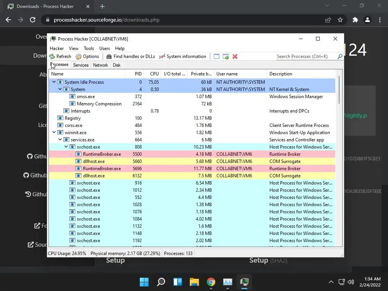Image resolution: width=388 pixels, height=291 pixels.
Task: Click Physical memory status bar entry
Action: pyautogui.click(x=125, y=253)
